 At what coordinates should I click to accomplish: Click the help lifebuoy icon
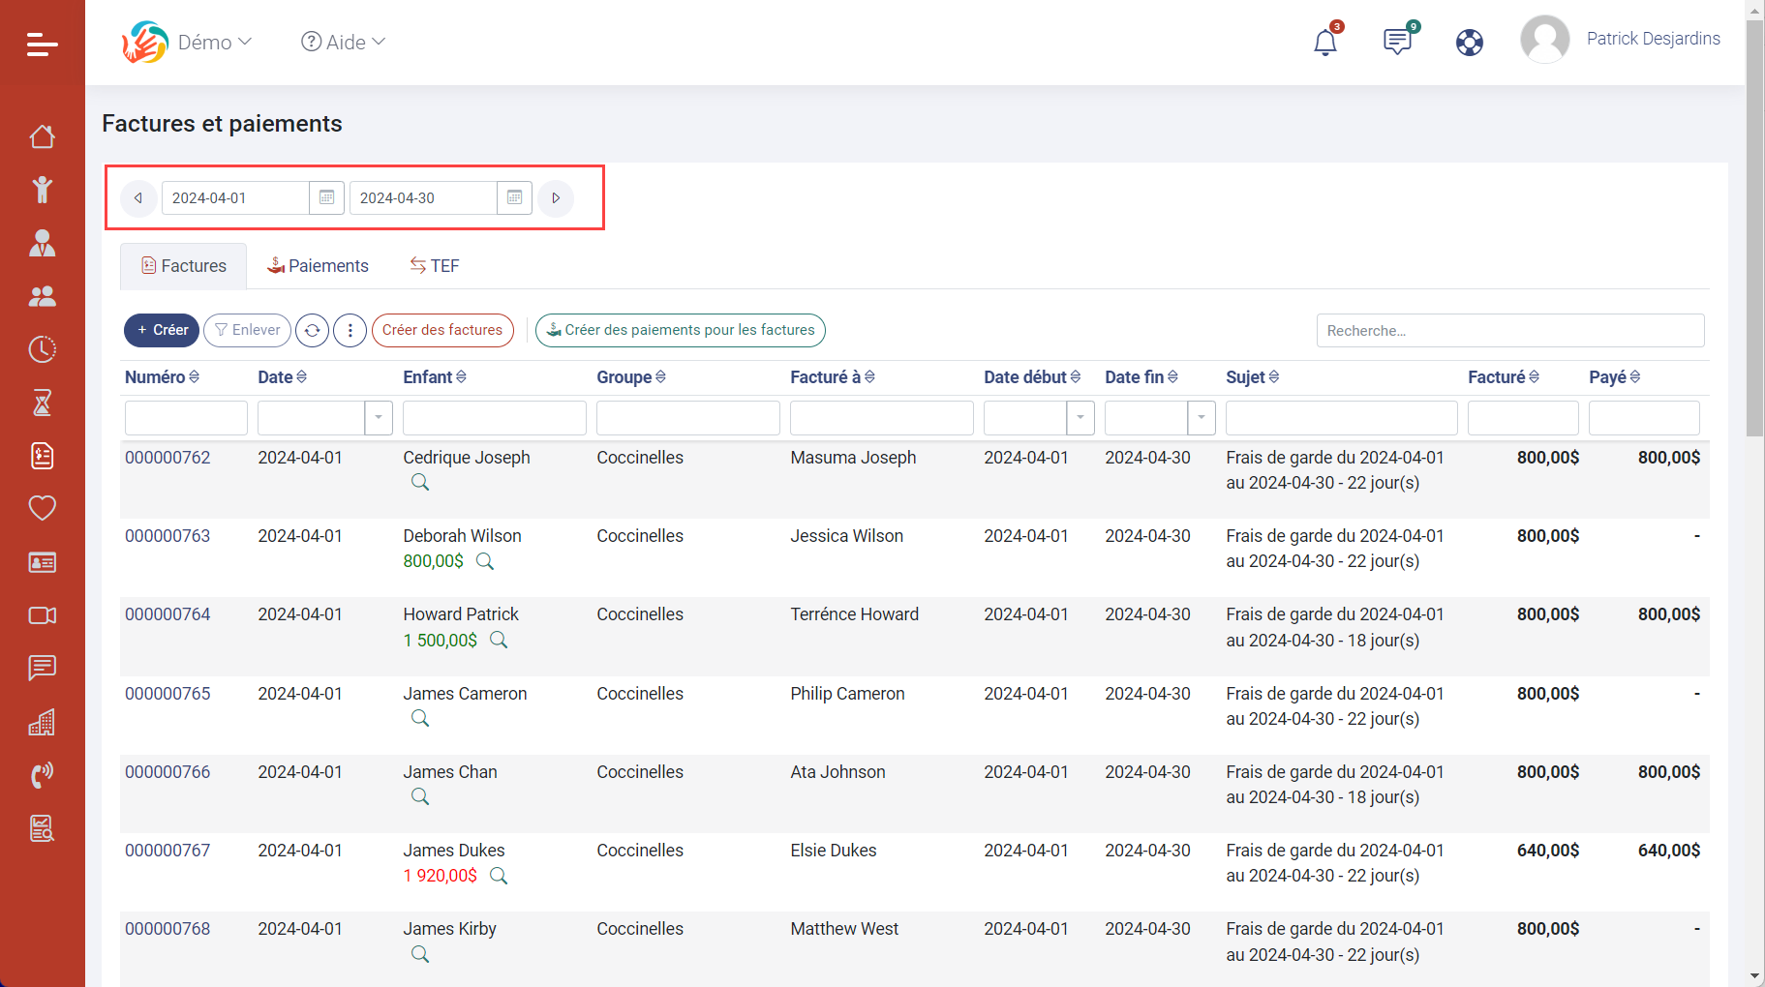pos(1469,43)
